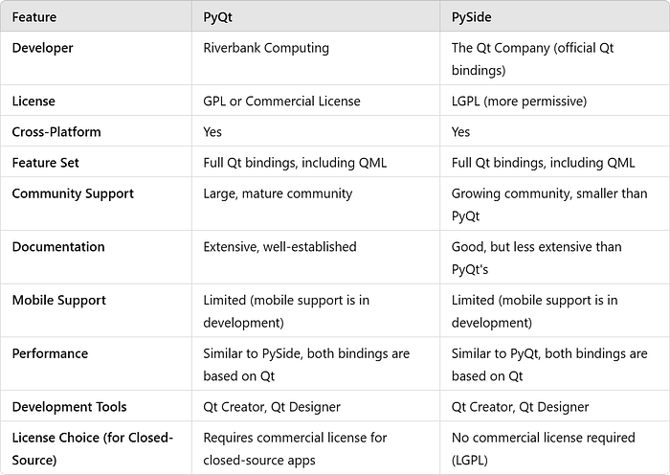Click the Developer row label

42,48
